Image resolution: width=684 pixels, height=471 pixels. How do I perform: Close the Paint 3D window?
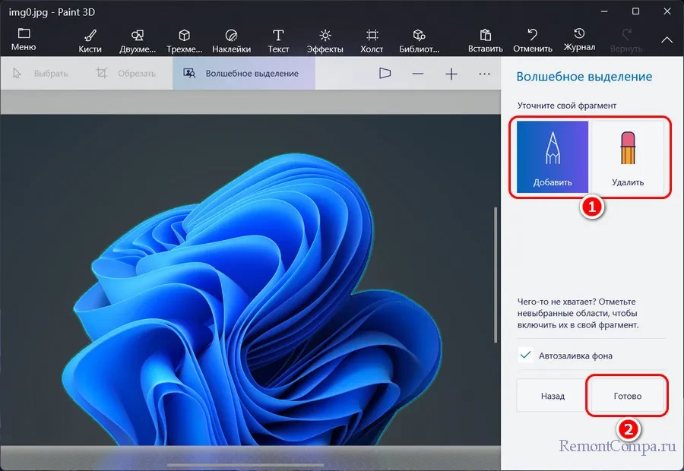667,12
